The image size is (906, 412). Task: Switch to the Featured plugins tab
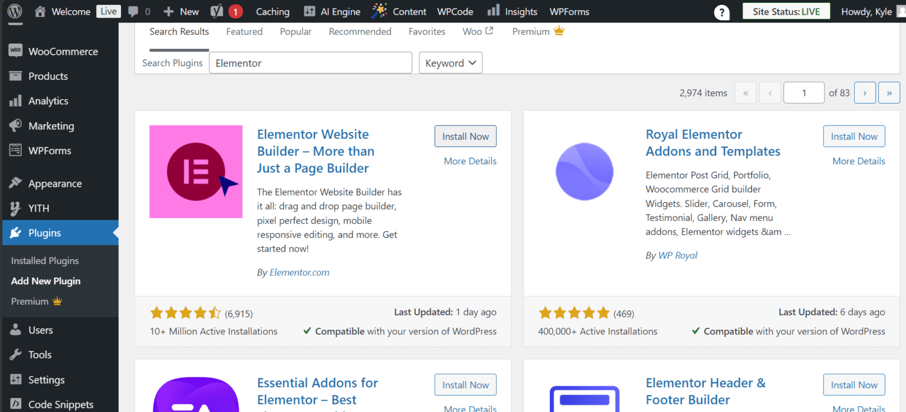coord(244,31)
